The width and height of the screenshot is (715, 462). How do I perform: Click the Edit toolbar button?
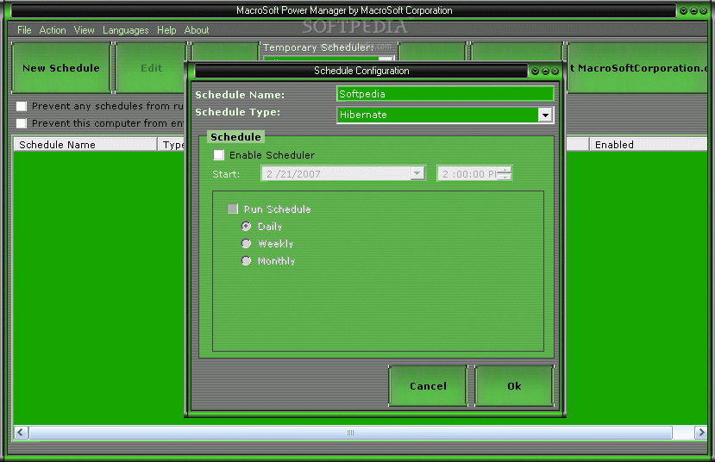coord(151,68)
